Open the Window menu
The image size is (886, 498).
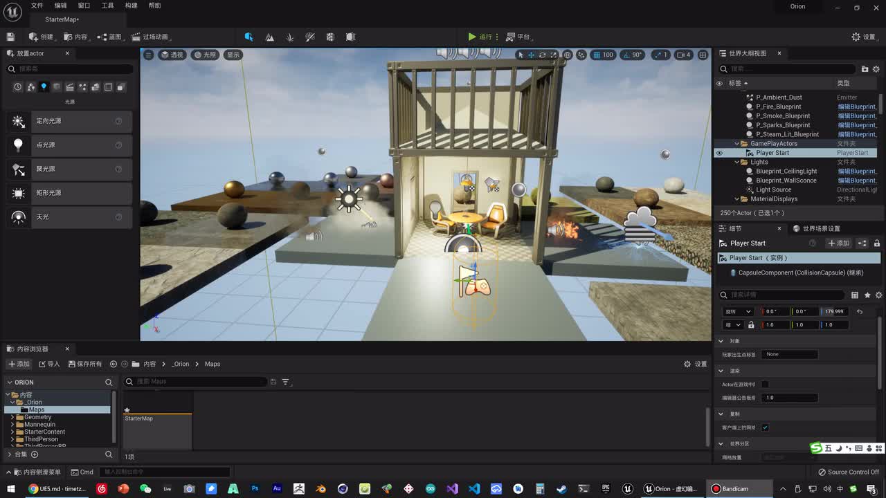tap(84, 6)
